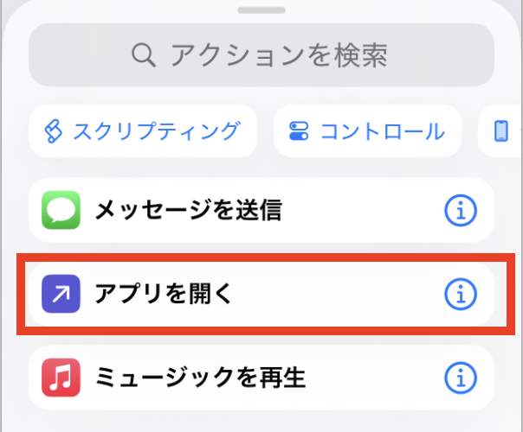Screen dimensions: 523x432
Task: Show info for メッセージを送信
Action: (x=460, y=209)
